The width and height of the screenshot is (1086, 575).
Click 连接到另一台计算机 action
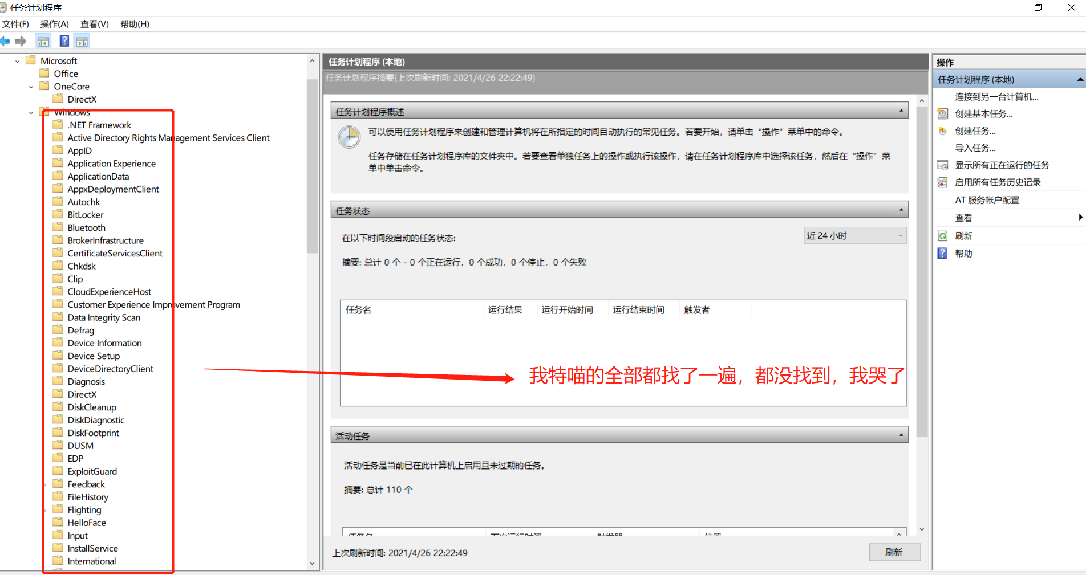(x=997, y=97)
